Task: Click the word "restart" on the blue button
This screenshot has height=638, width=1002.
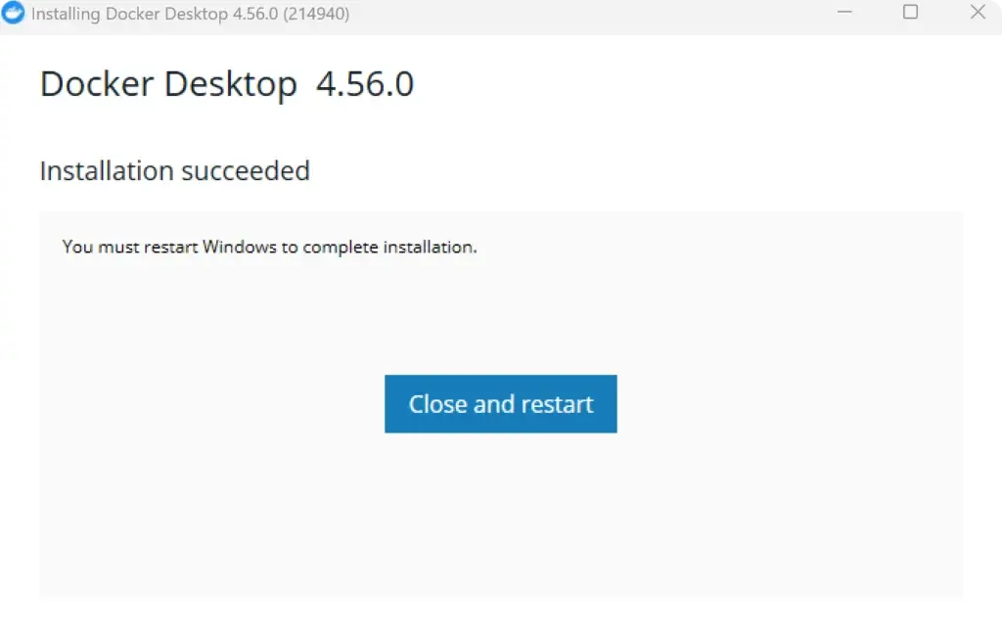Action: point(557,404)
